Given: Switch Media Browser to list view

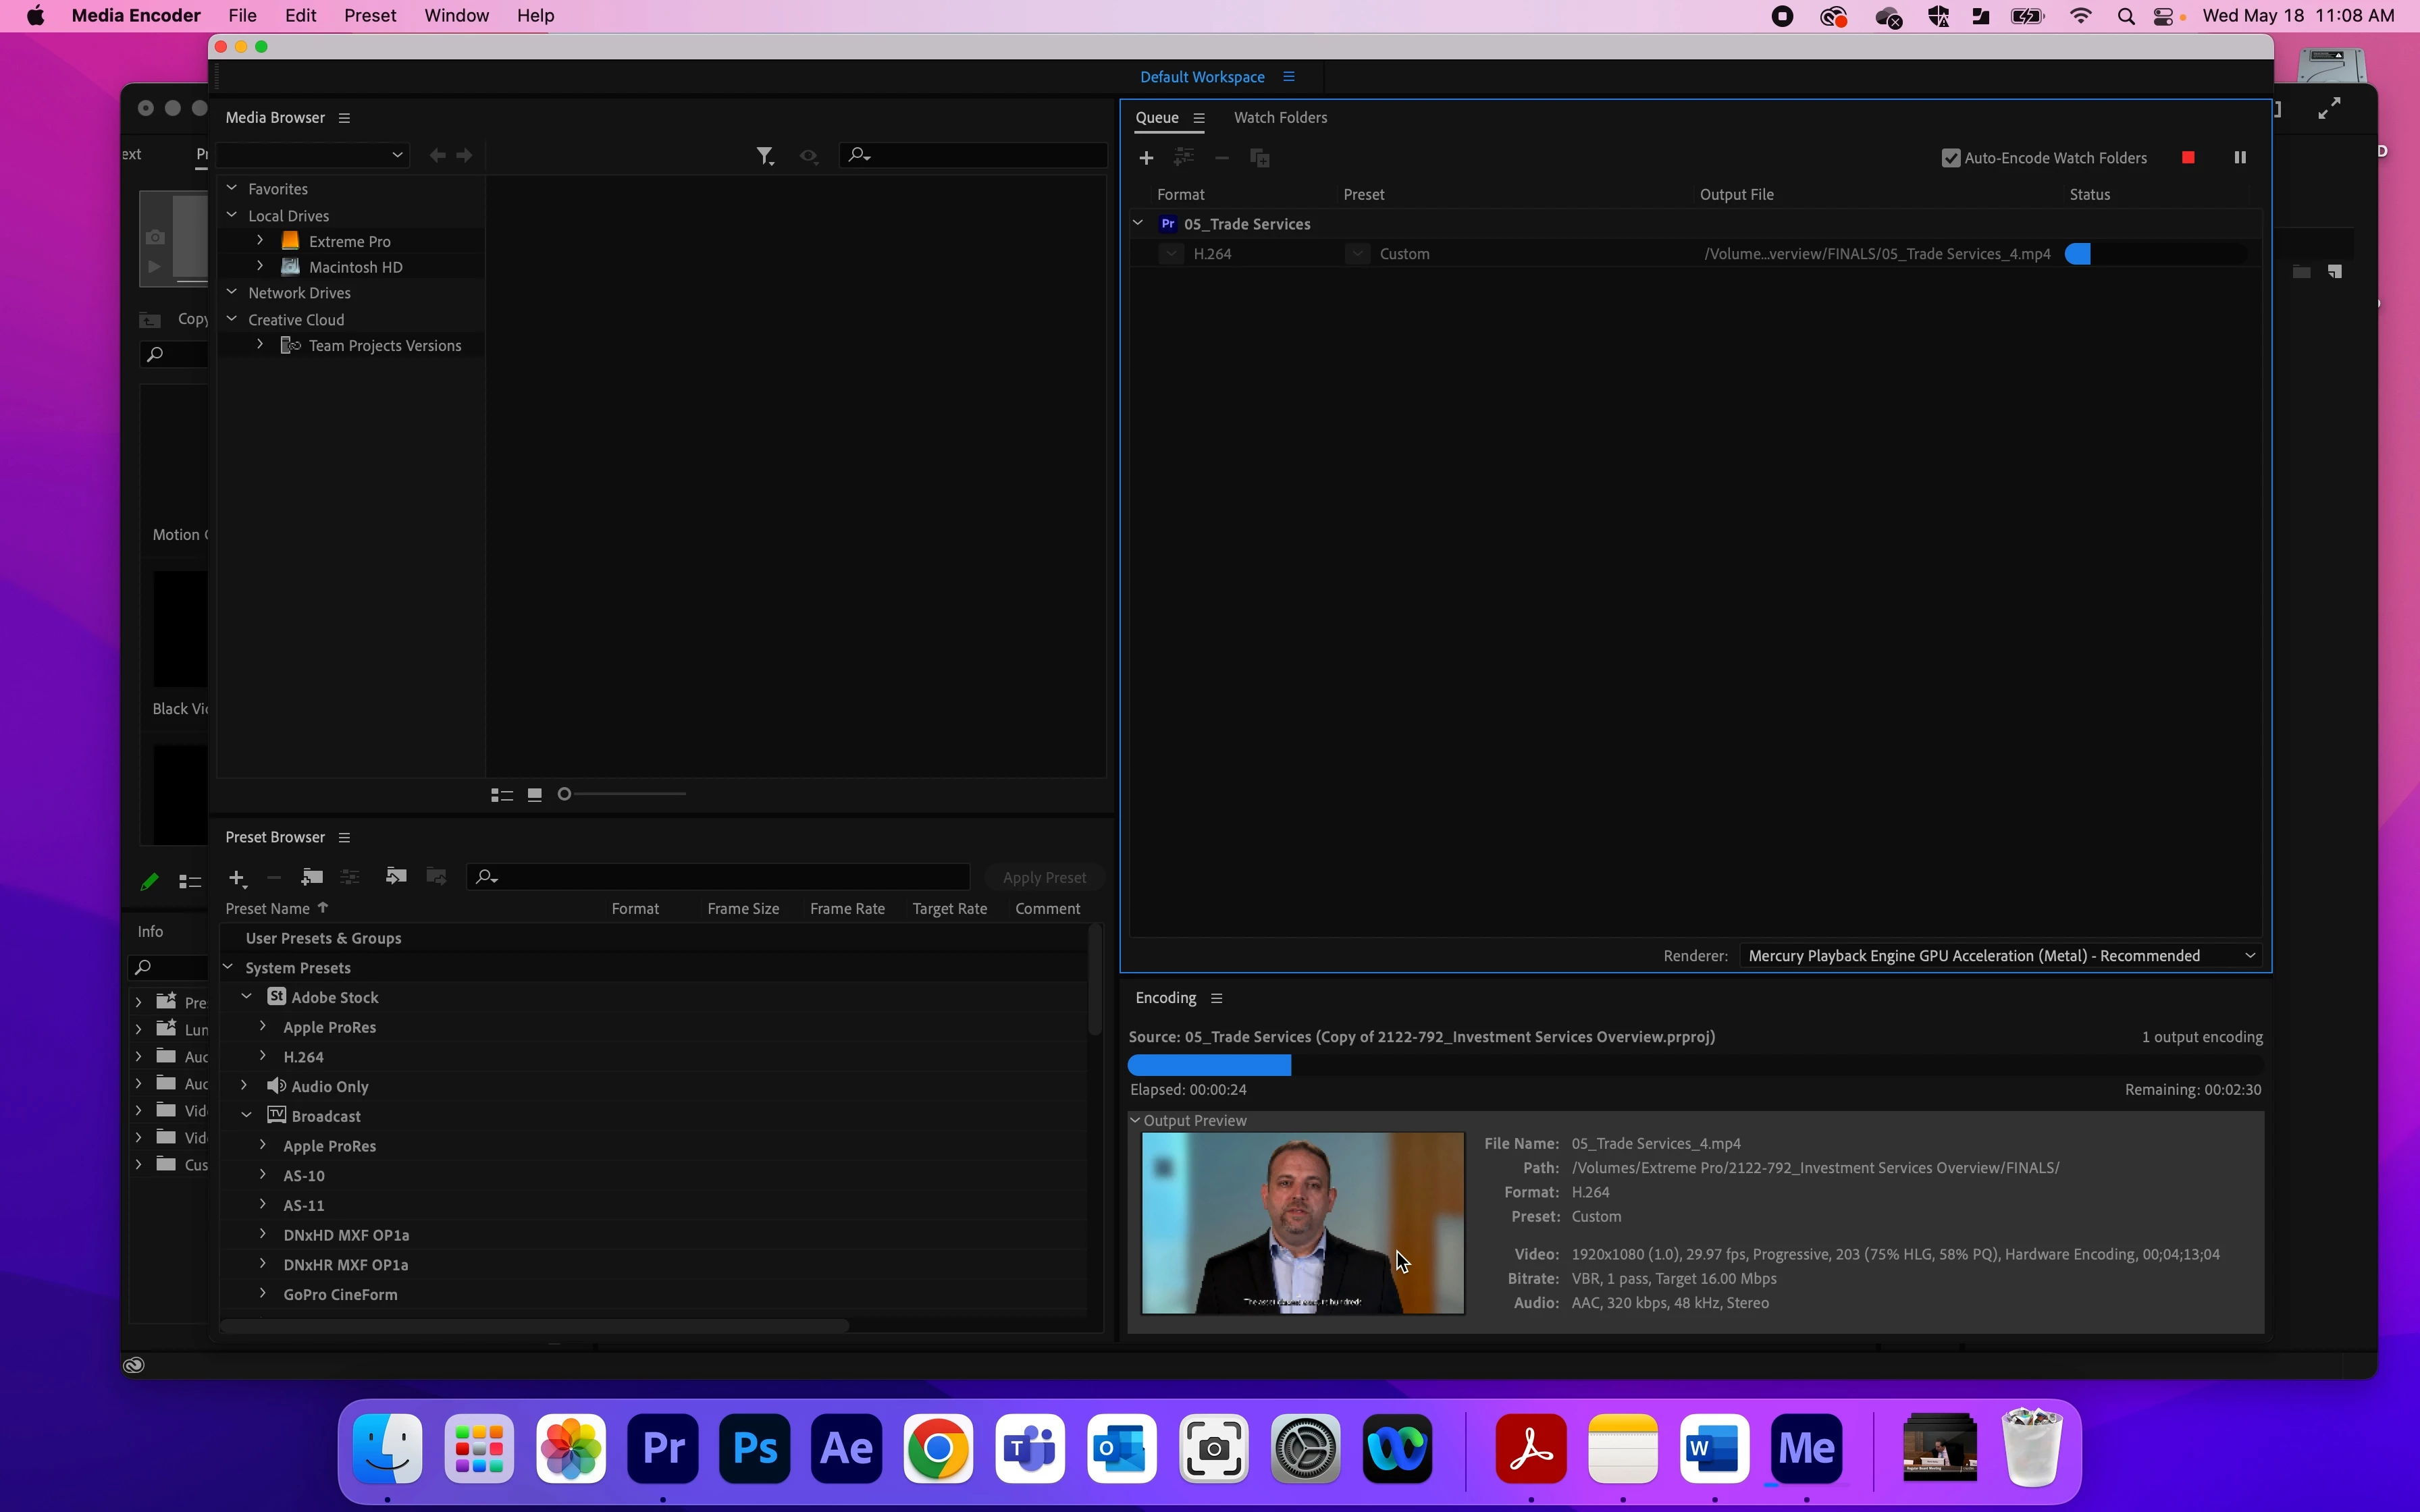Looking at the screenshot, I should (x=502, y=795).
